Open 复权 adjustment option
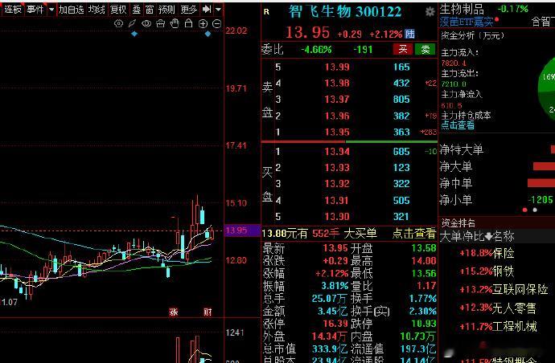Viewport: 555px width, 363px height. 118,10
